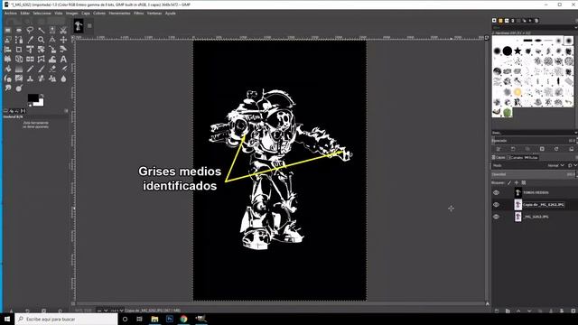Adjust the layer Opacity slider

click(x=533, y=174)
